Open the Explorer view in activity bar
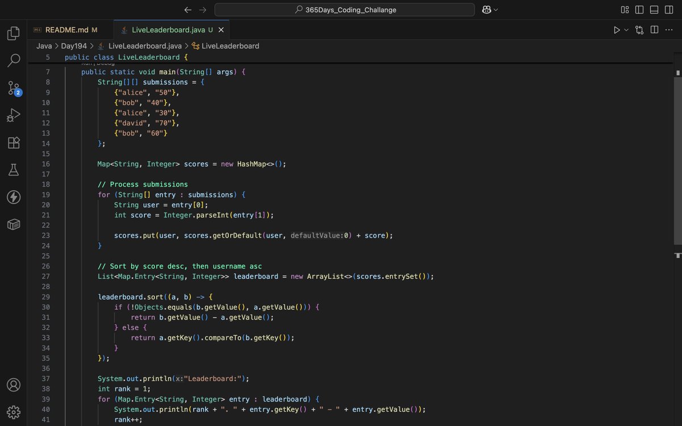The image size is (682, 426). point(14,34)
